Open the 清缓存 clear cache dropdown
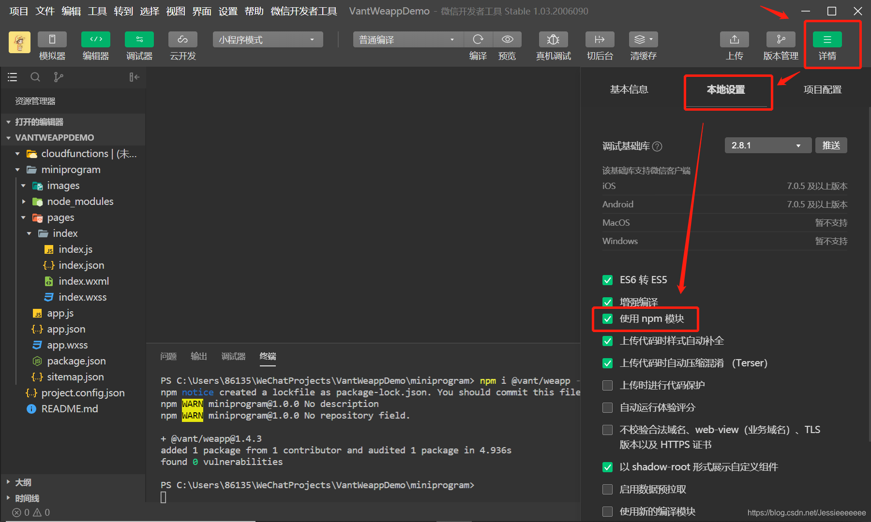This screenshot has height=522, width=871. click(644, 39)
